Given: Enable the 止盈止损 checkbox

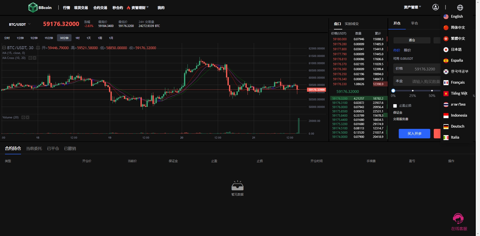Looking at the screenshot, I should click(395, 106).
